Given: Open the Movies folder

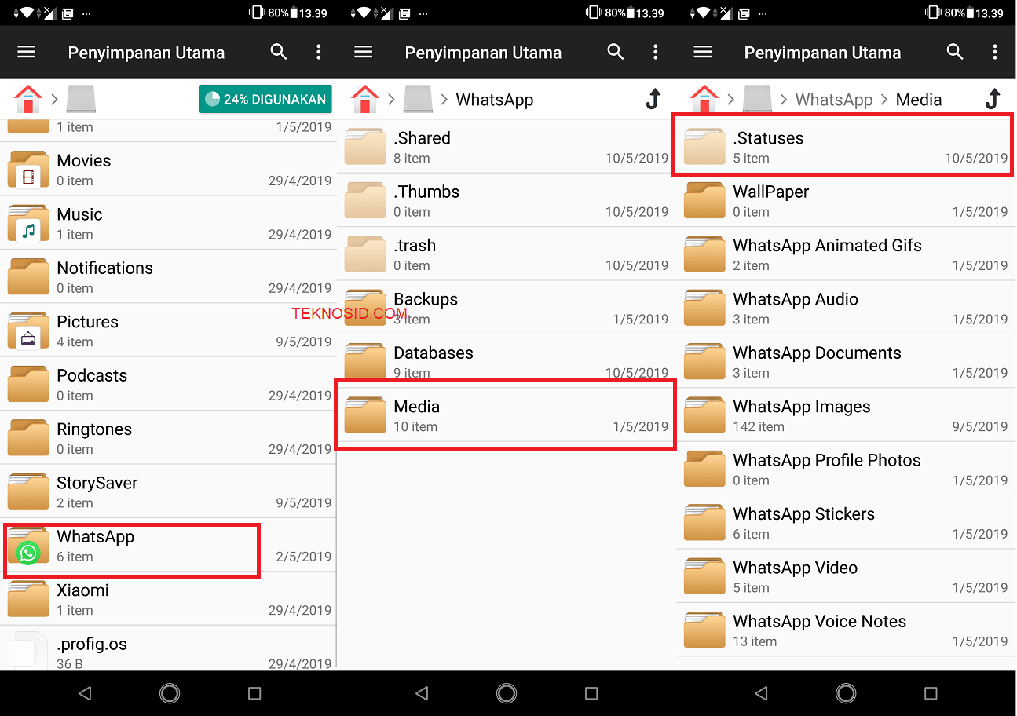Looking at the screenshot, I should click(168, 170).
